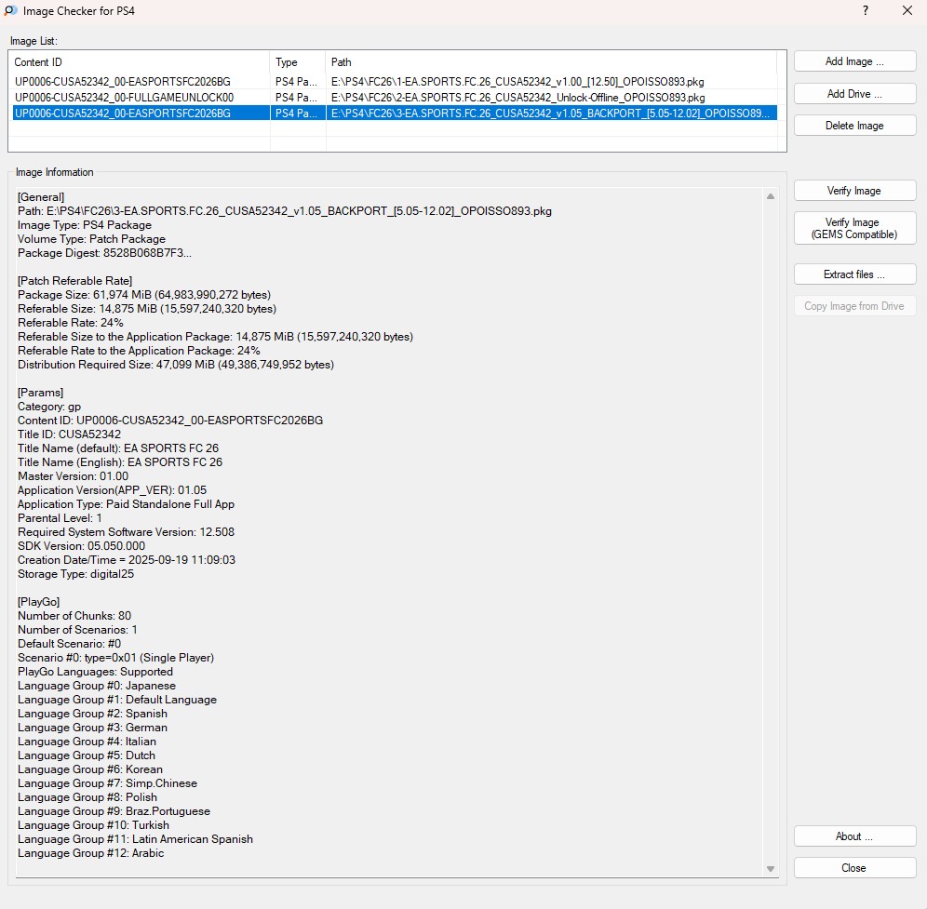Click the Package Digest line in info text
The image size is (927, 909).
click(104, 253)
